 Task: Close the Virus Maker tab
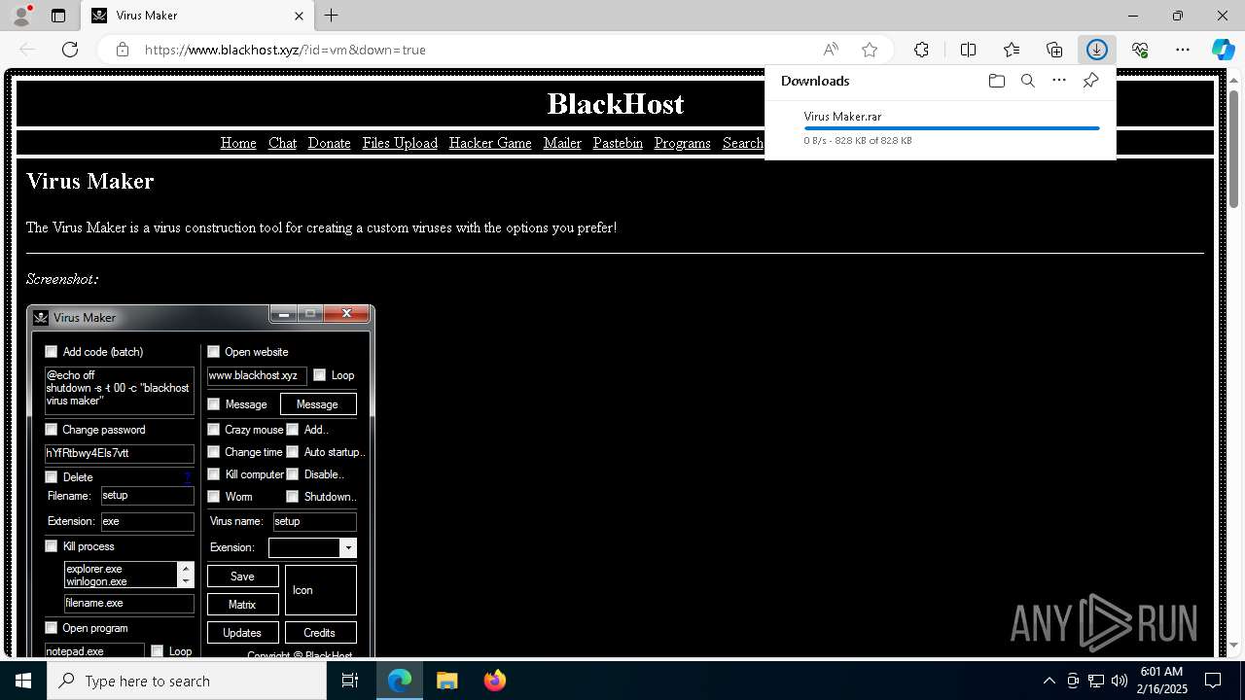[x=299, y=16]
